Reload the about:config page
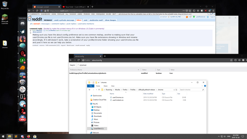Image resolution: width=247 pixels, height=139 pixels. pyautogui.click(x=78, y=60)
